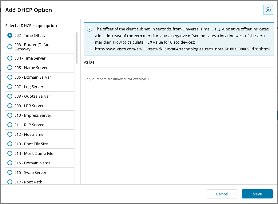Choose 011 - RLP Server radio button

coord(10,125)
